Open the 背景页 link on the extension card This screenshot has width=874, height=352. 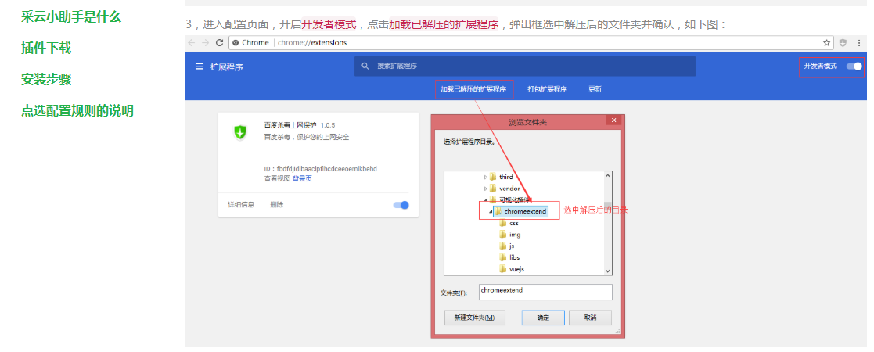tap(302, 178)
